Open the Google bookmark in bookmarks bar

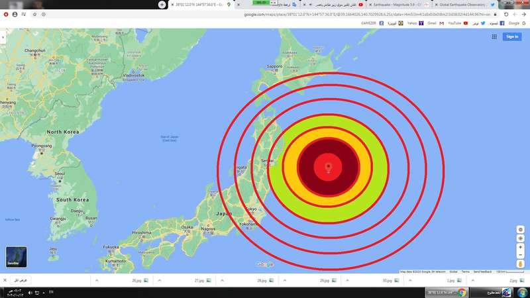pyautogui.click(x=515, y=23)
